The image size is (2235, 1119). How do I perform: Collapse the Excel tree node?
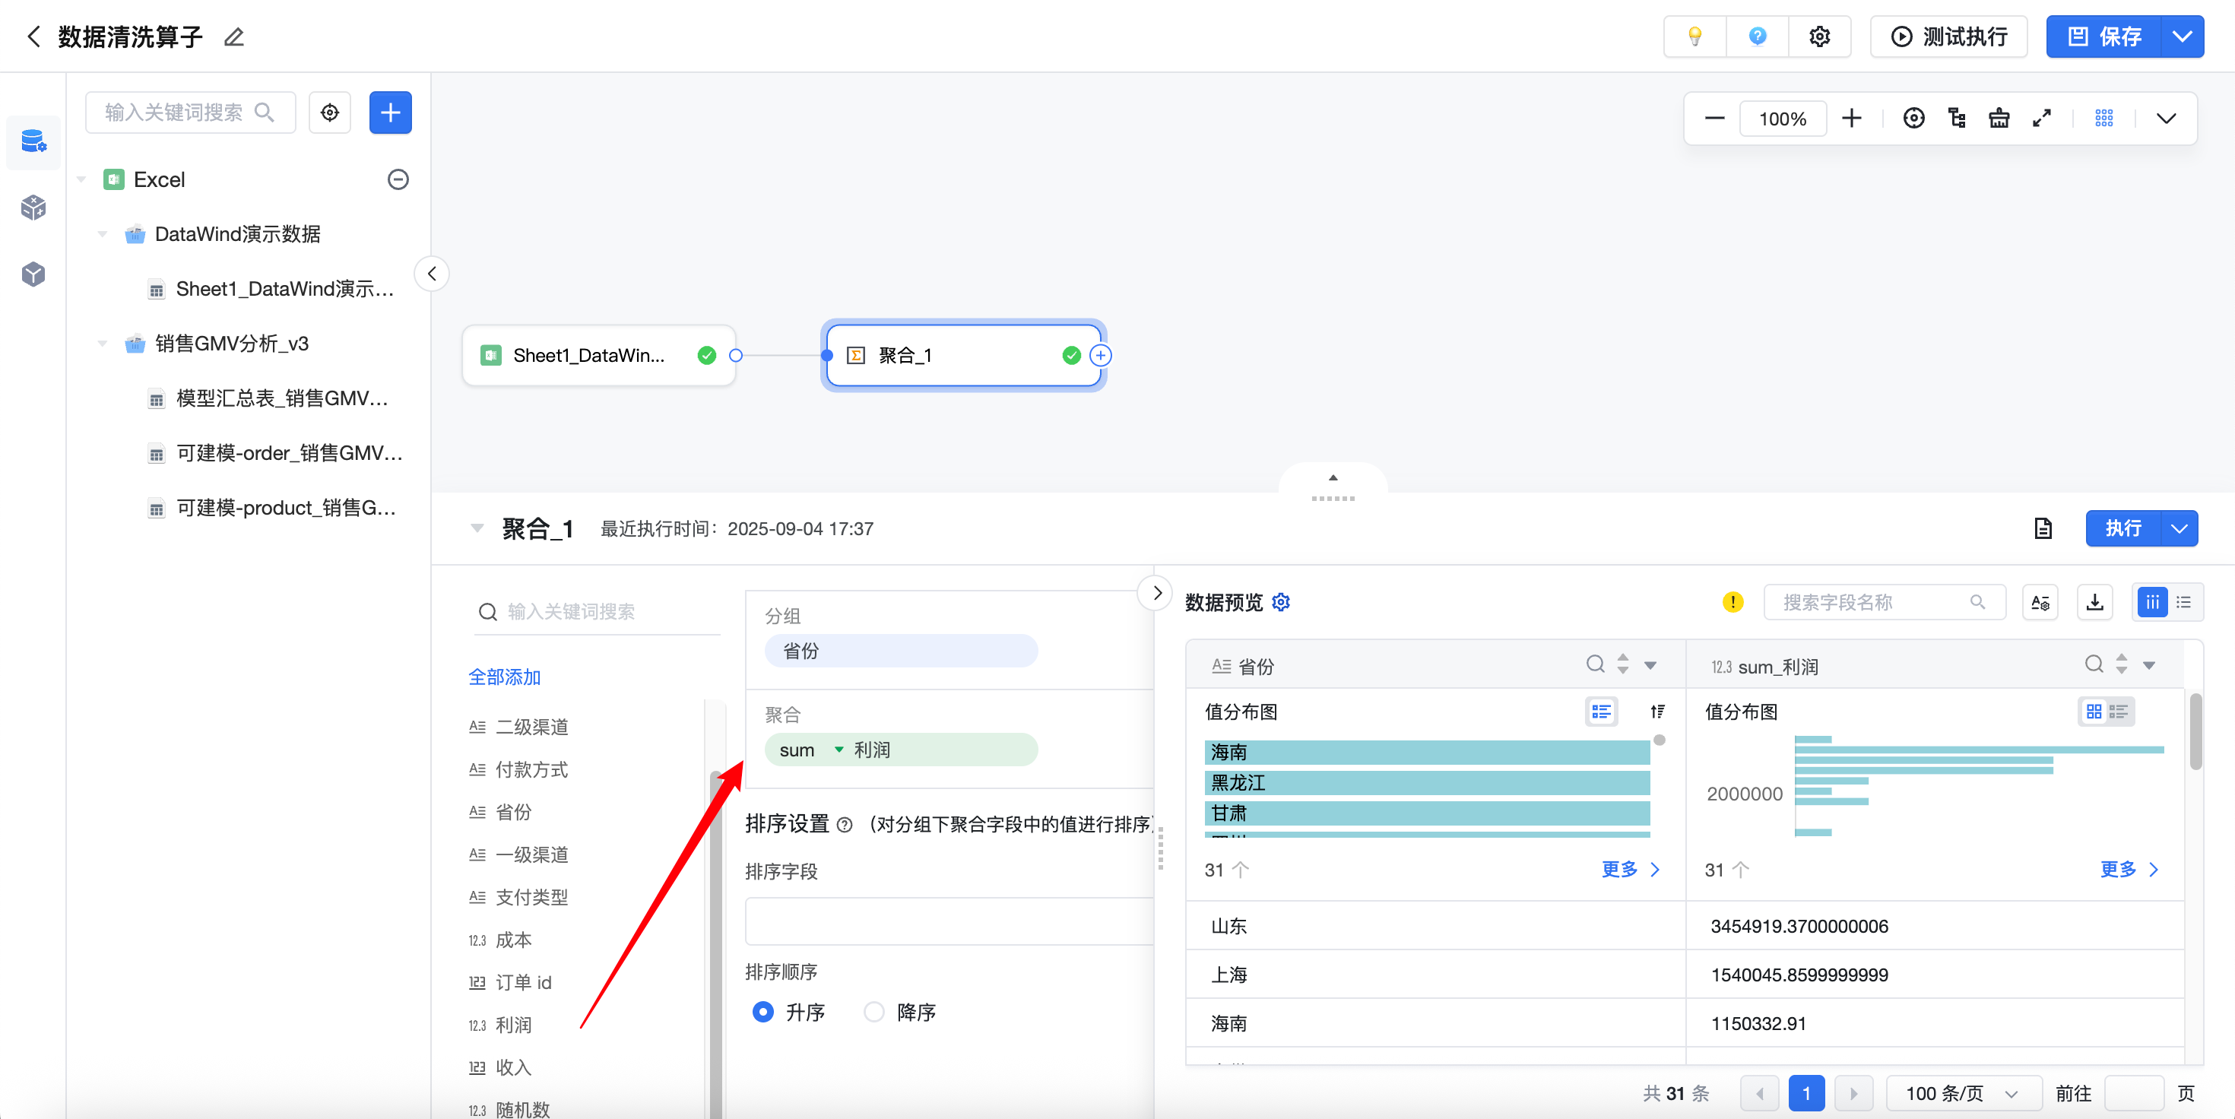click(x=81, y=179)
